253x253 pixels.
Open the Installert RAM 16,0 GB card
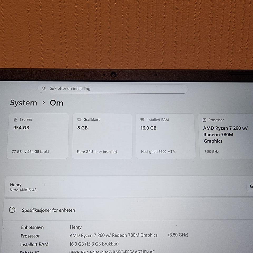[166, 136]
